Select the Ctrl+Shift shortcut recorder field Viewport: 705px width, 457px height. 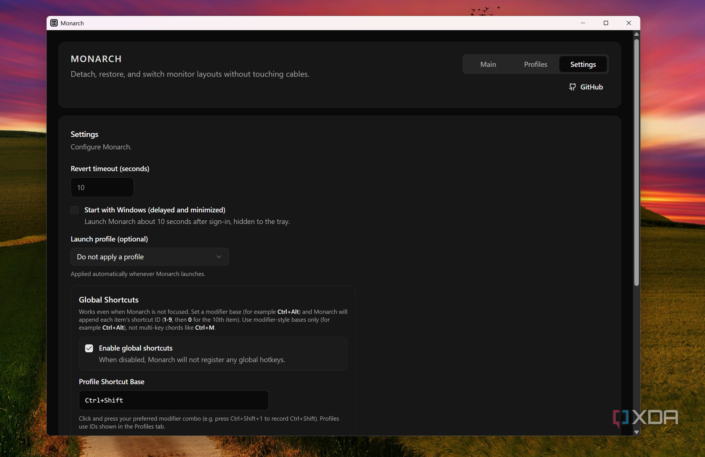[x=173, y=400]
